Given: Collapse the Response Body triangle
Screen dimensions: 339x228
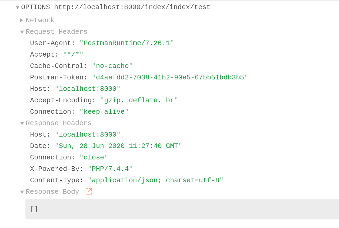Looking at the screenshot, I should pyautogui.click(x=22, y=192).
